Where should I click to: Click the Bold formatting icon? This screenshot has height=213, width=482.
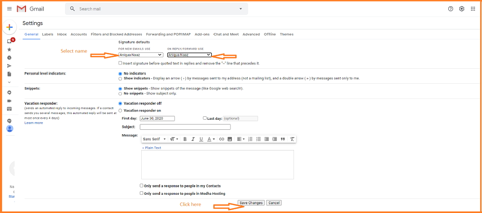pos(185,139)
